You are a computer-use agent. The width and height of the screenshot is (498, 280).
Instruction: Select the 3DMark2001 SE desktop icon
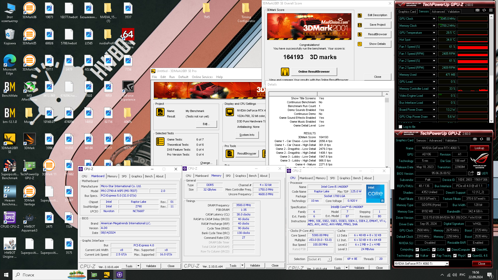10,143
